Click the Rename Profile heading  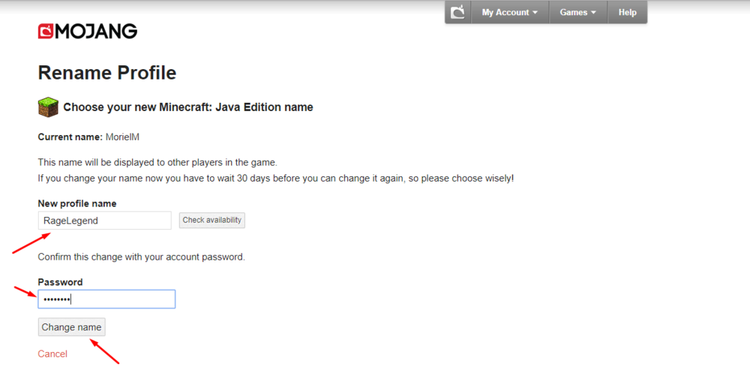[x=106, y=73]
